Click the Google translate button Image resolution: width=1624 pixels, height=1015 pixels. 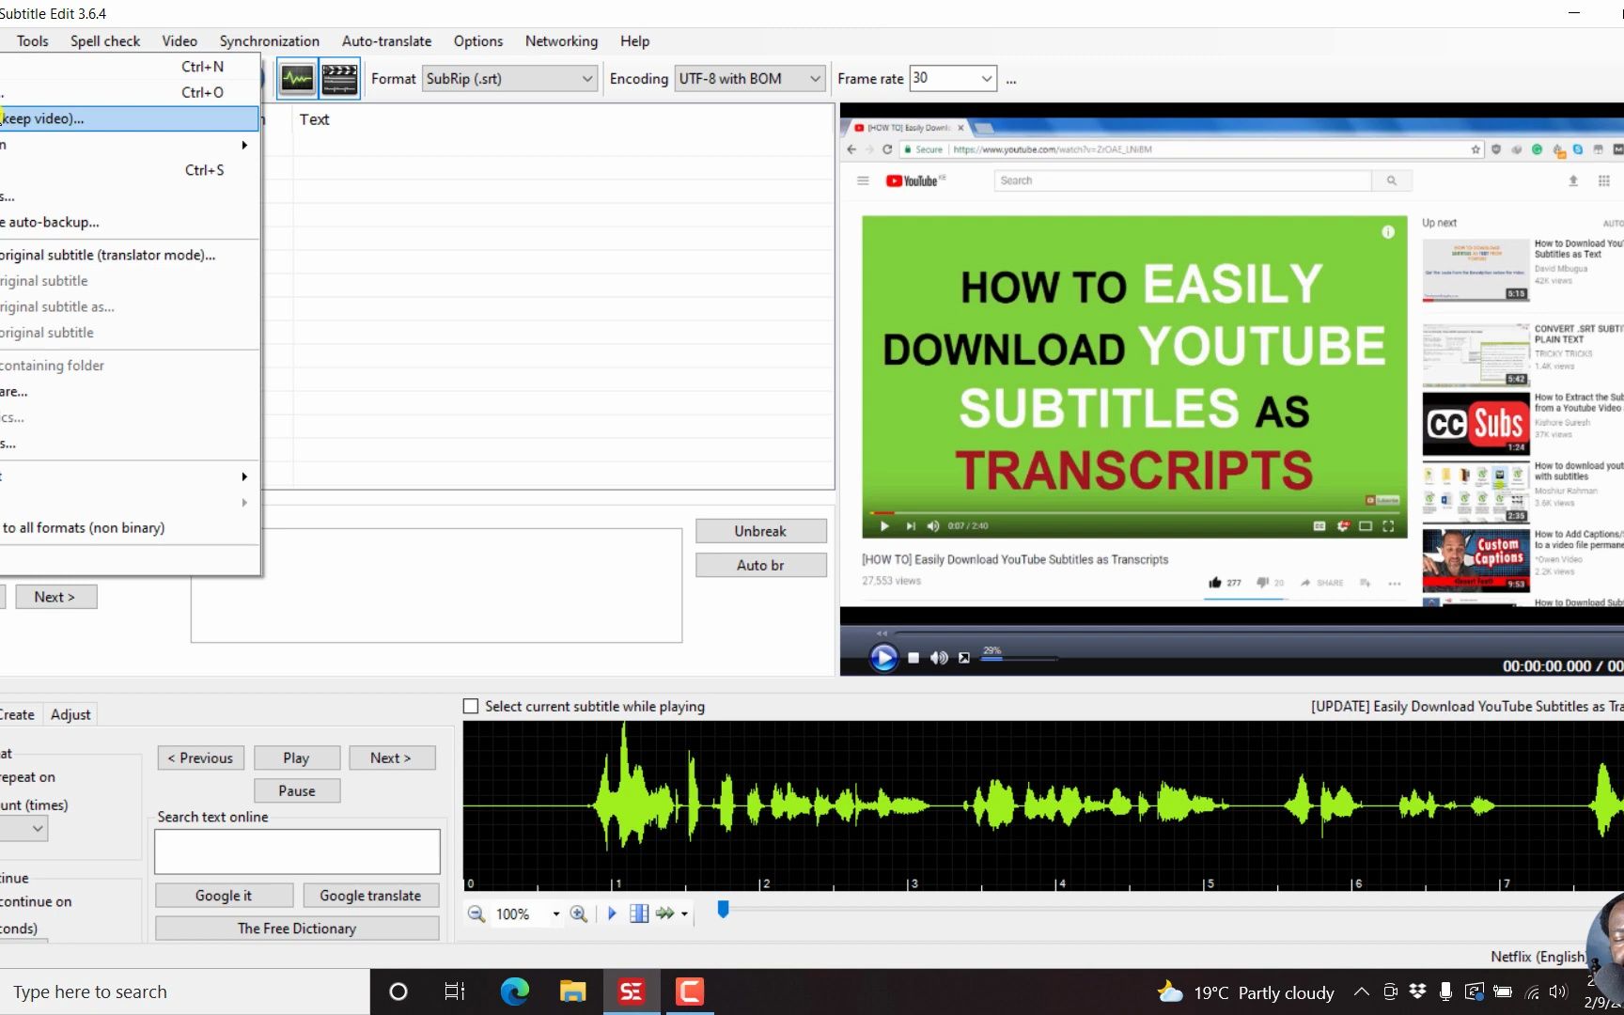pos(370,896)
